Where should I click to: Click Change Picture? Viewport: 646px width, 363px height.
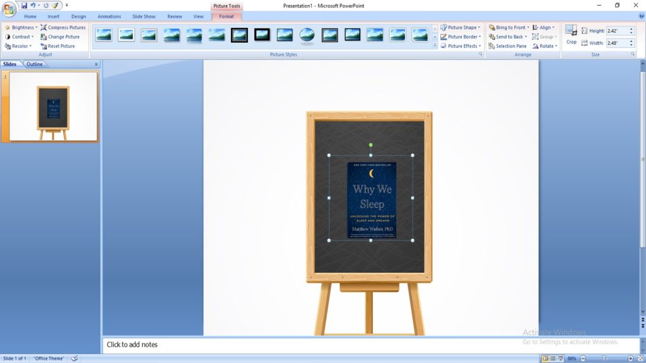(x=60, y=37)
